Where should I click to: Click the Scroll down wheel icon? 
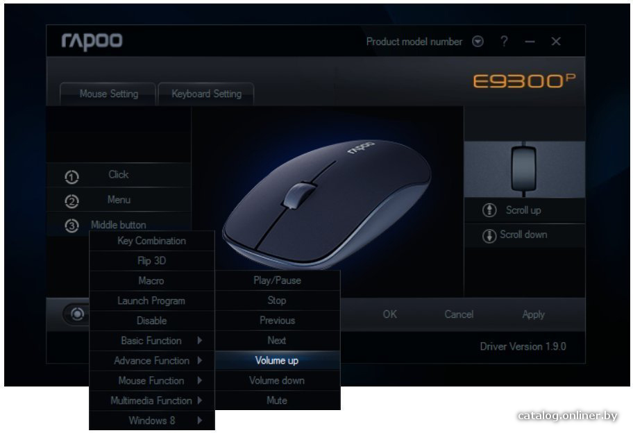[x=489, y=236]
